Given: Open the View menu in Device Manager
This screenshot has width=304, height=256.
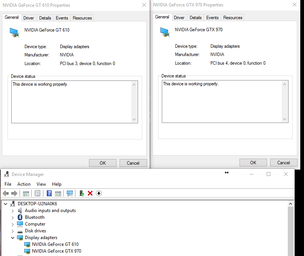Looking at the screenshot, I should click(41, 184).
